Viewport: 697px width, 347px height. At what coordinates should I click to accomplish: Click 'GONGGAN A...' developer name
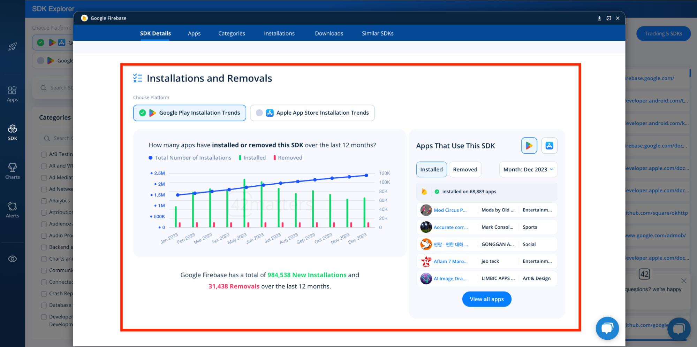point(498,244)
